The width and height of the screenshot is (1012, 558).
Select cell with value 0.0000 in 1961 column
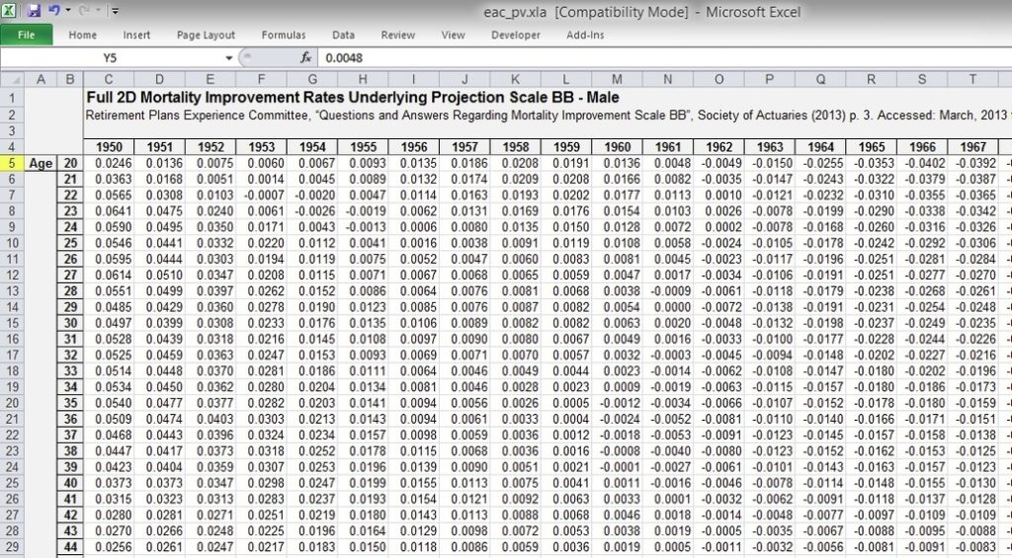tap(668, 307)
